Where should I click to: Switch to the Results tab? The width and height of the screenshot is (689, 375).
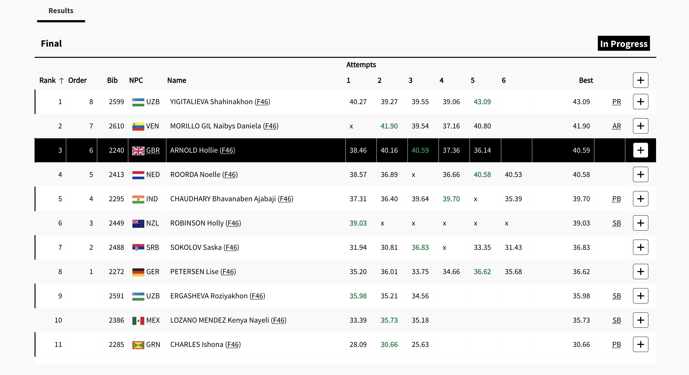(x=61, y=11)
